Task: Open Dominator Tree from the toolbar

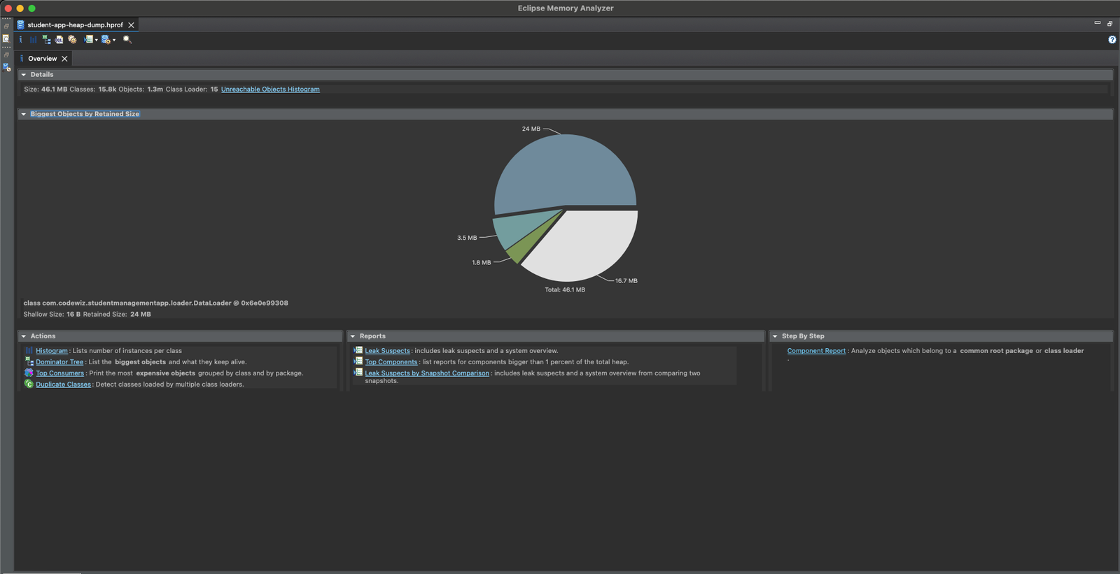Action: [46, 40]
